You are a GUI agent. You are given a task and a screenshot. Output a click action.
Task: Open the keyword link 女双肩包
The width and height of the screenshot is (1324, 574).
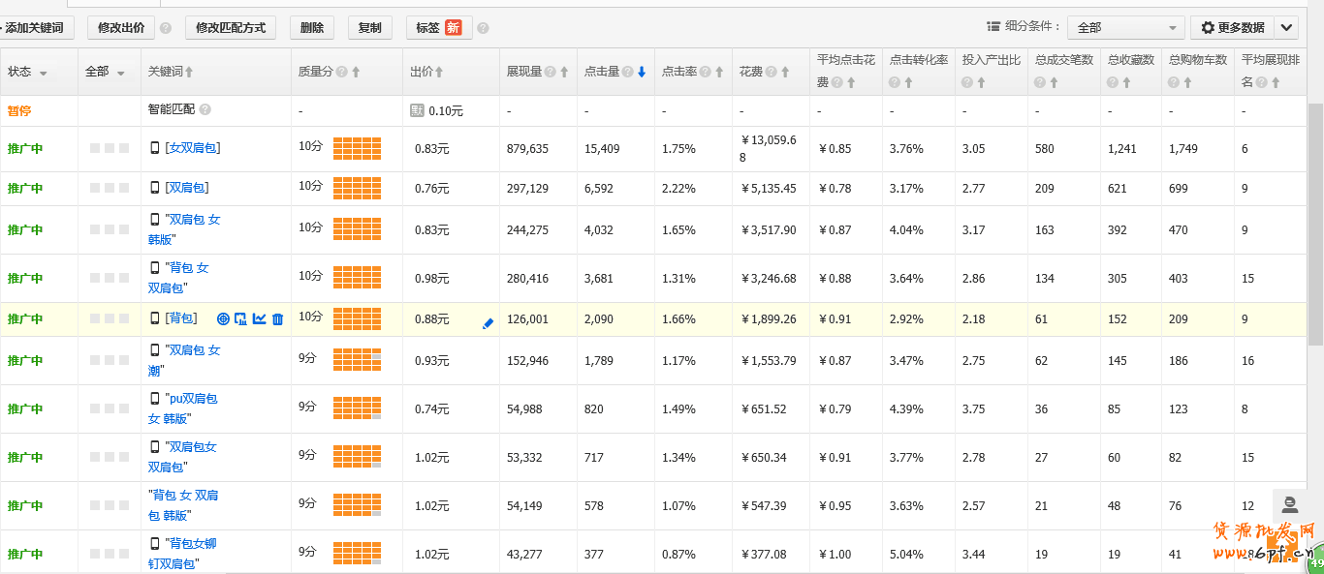coord(193,148)
